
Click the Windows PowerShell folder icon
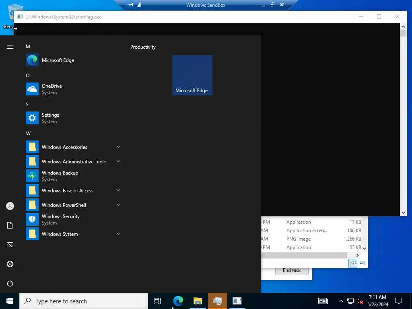click(32, 205)
